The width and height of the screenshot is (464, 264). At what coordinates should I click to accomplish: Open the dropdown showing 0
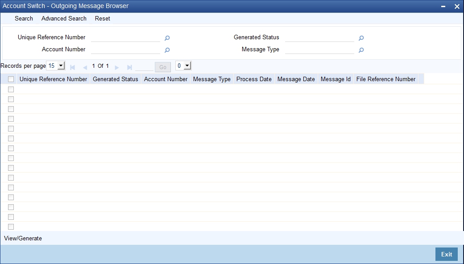pos(183,66)
